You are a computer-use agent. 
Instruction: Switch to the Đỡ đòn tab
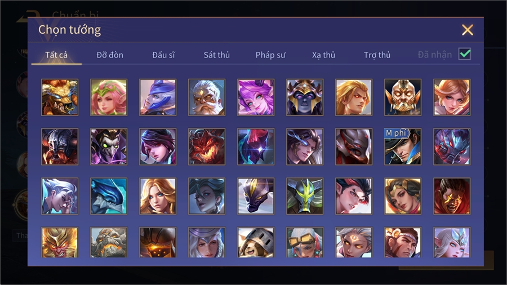click(110, 55)
